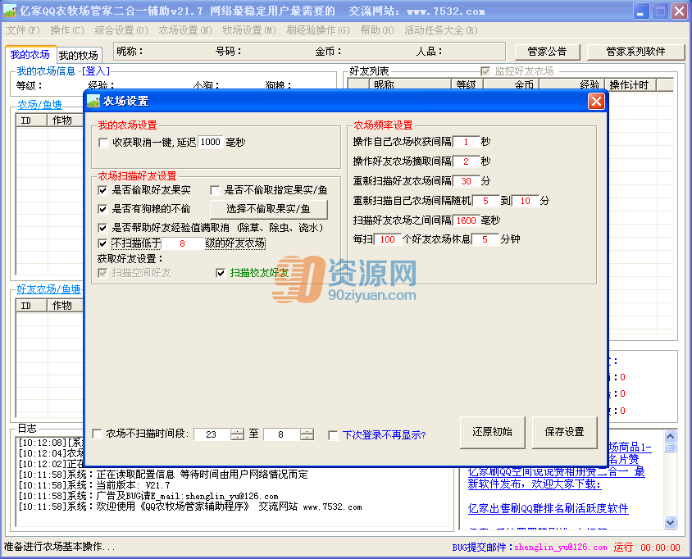Click the start hour field showing 23
692x559 pixels.
click(212, 434)
